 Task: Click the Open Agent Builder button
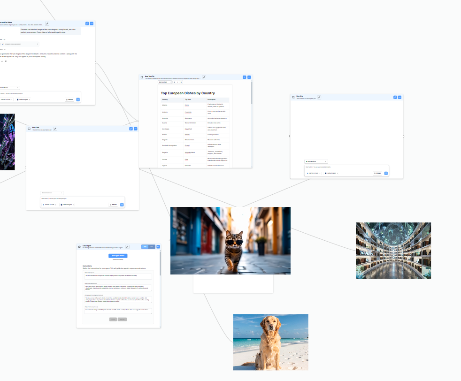click(118, 256)
